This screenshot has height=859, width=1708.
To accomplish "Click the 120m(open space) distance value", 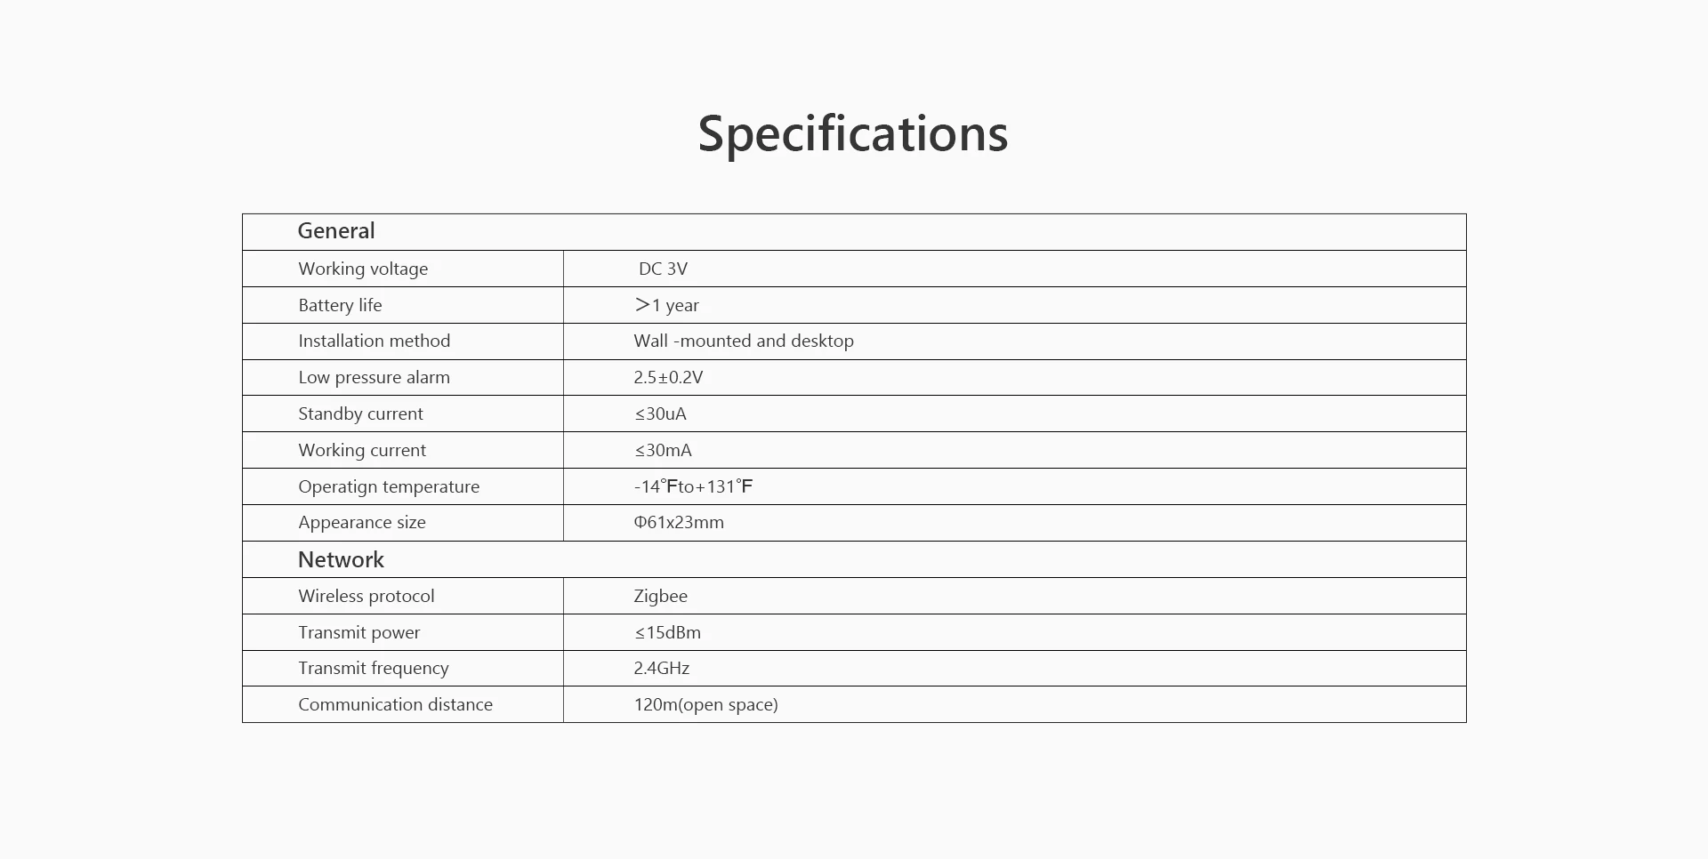I will click(x=705, y=704).
